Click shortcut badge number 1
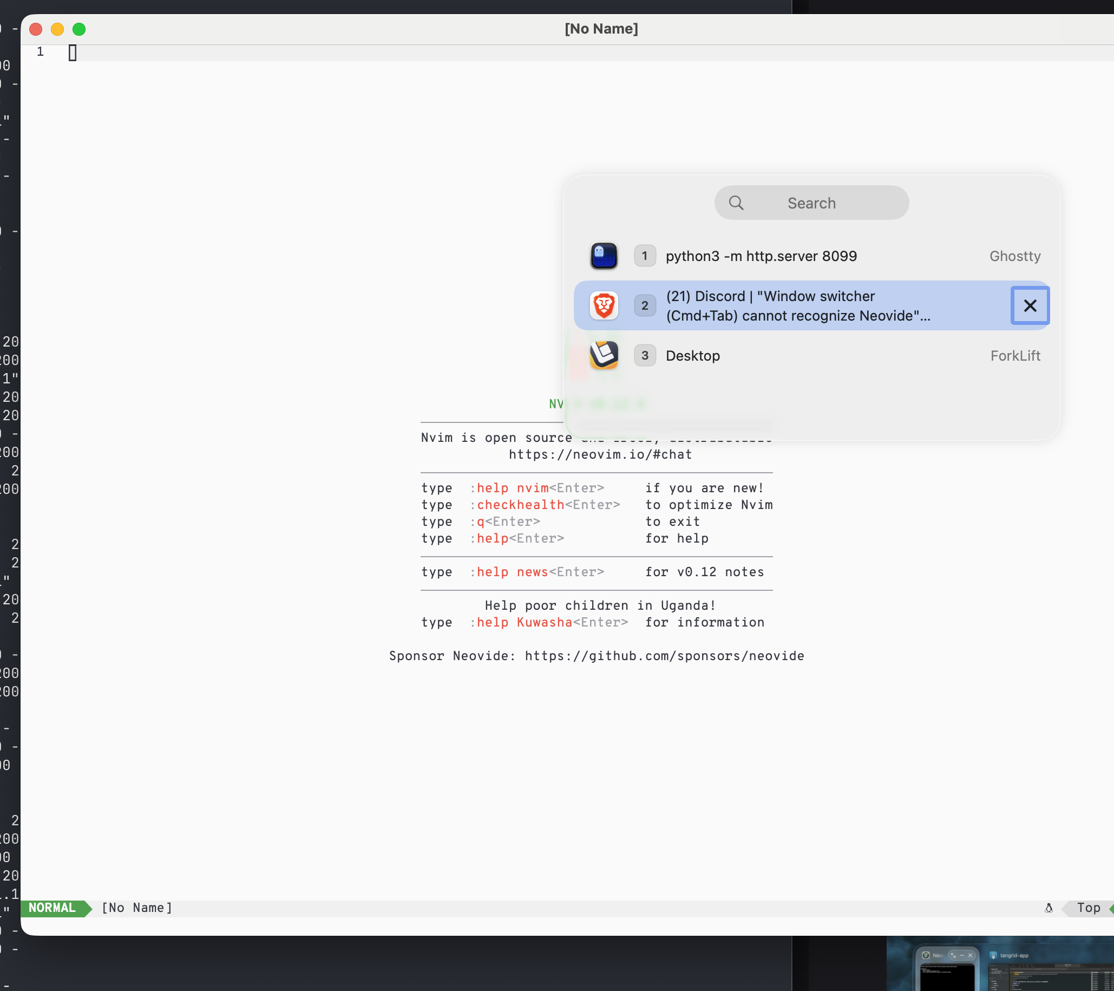This screenshot has height=991, width=1114. click(x=644, y=256)
